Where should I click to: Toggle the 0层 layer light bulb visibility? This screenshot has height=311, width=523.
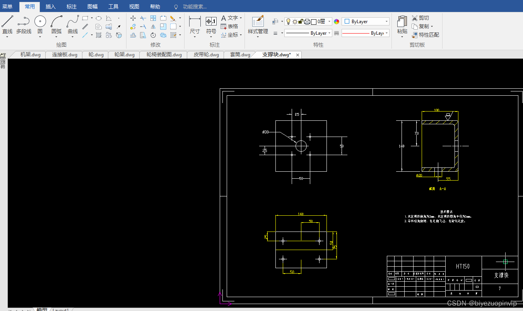point(288,22)
